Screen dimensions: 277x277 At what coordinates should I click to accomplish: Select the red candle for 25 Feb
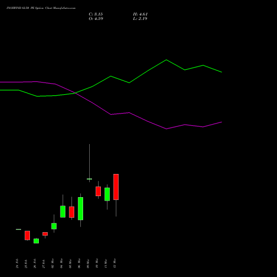27,235
